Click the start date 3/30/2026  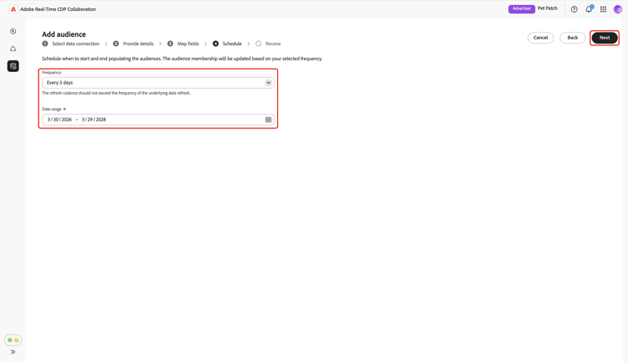(59, 120)
